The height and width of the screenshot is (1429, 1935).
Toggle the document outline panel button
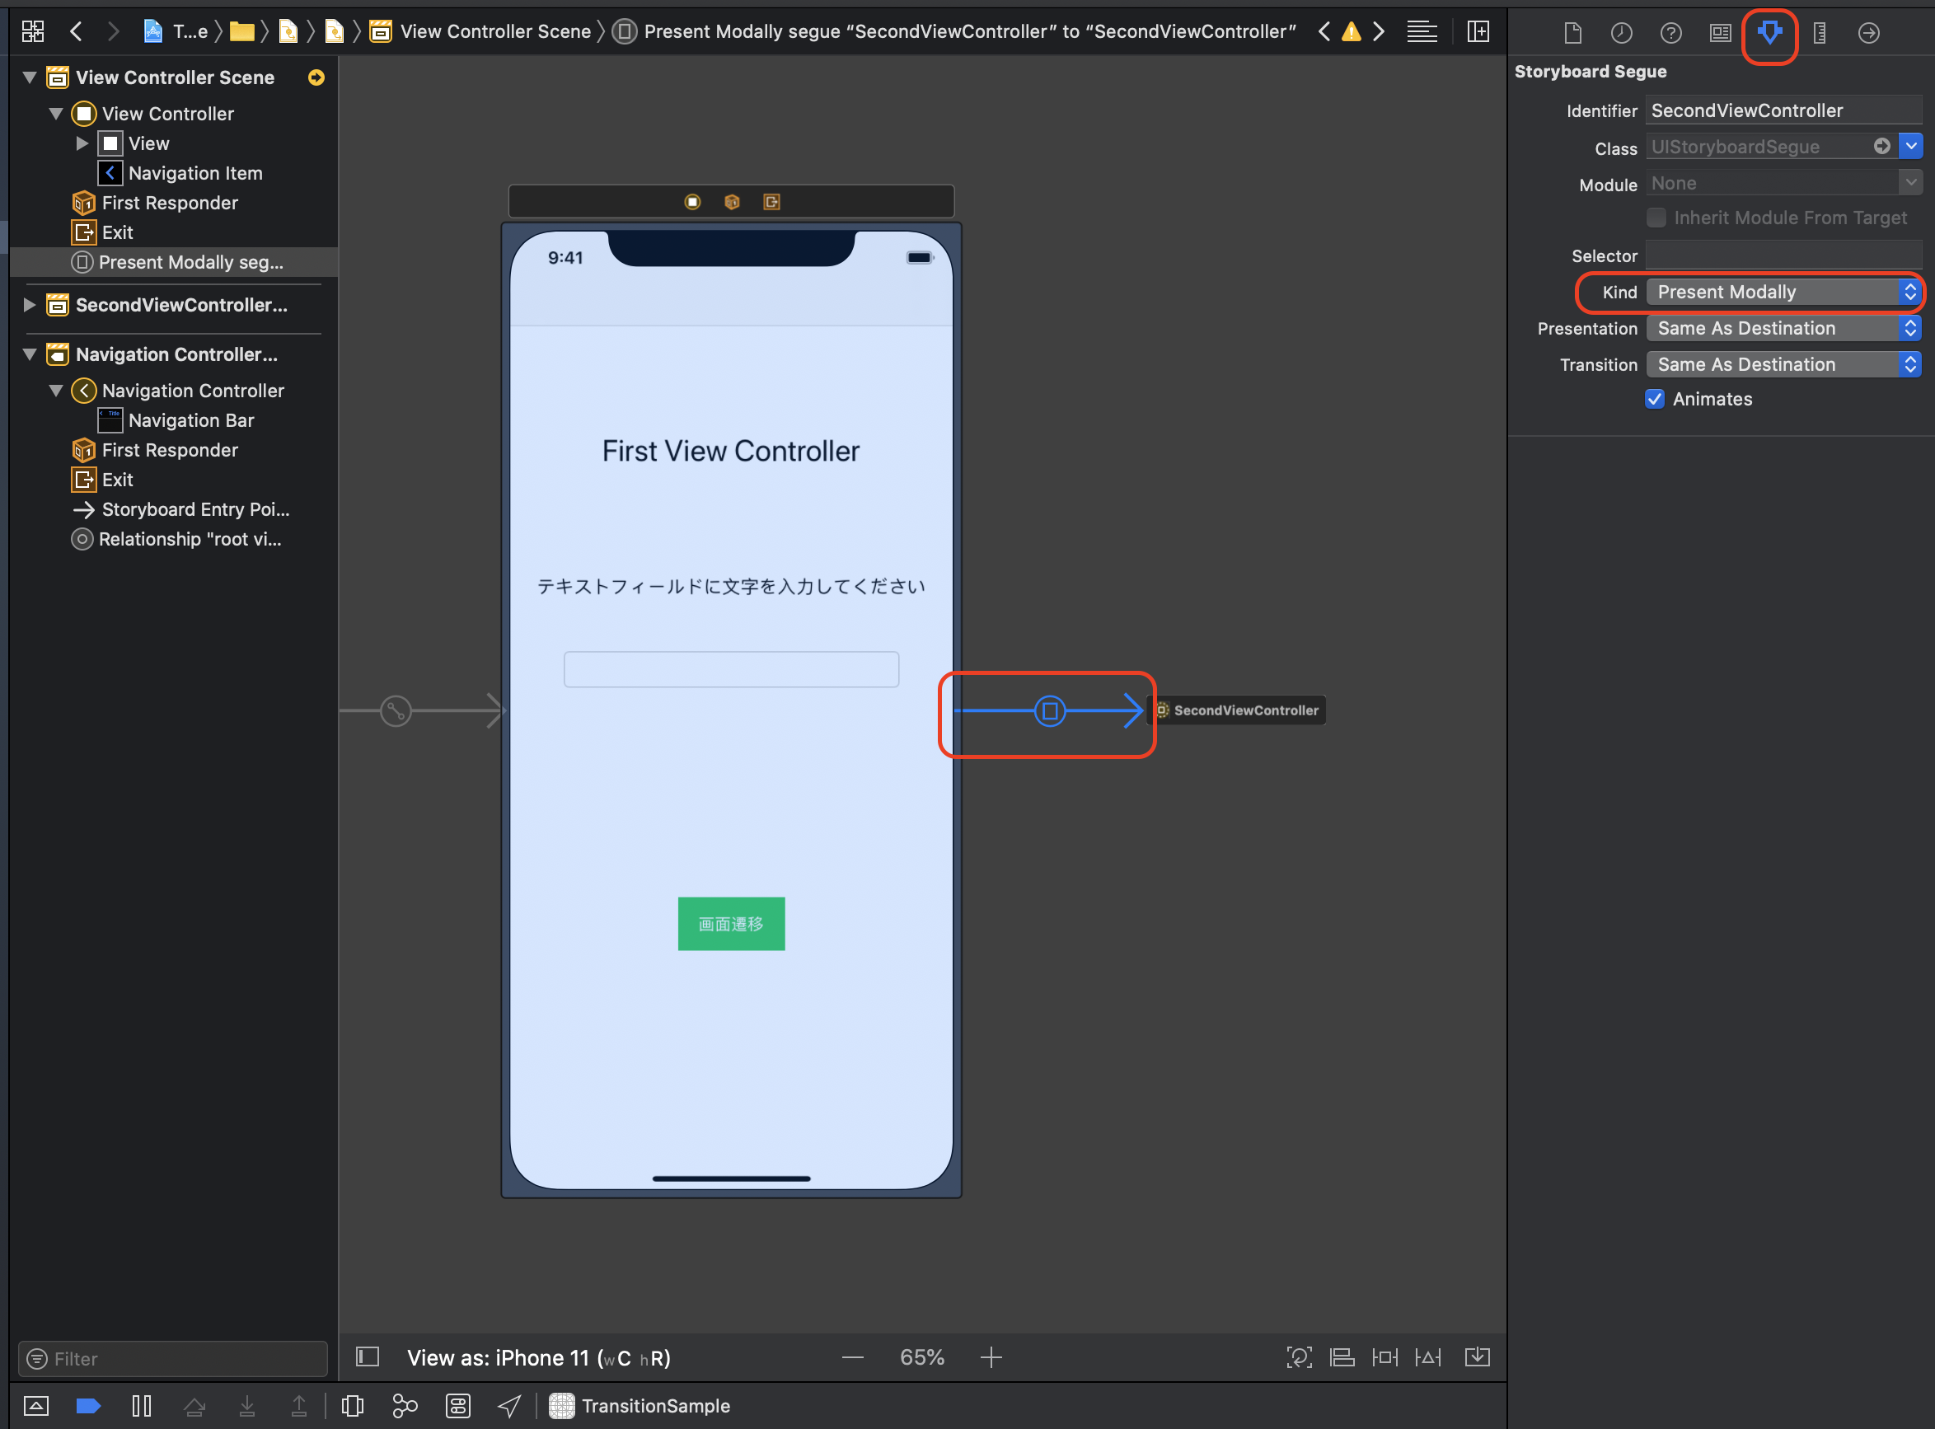click(368, 1356)
